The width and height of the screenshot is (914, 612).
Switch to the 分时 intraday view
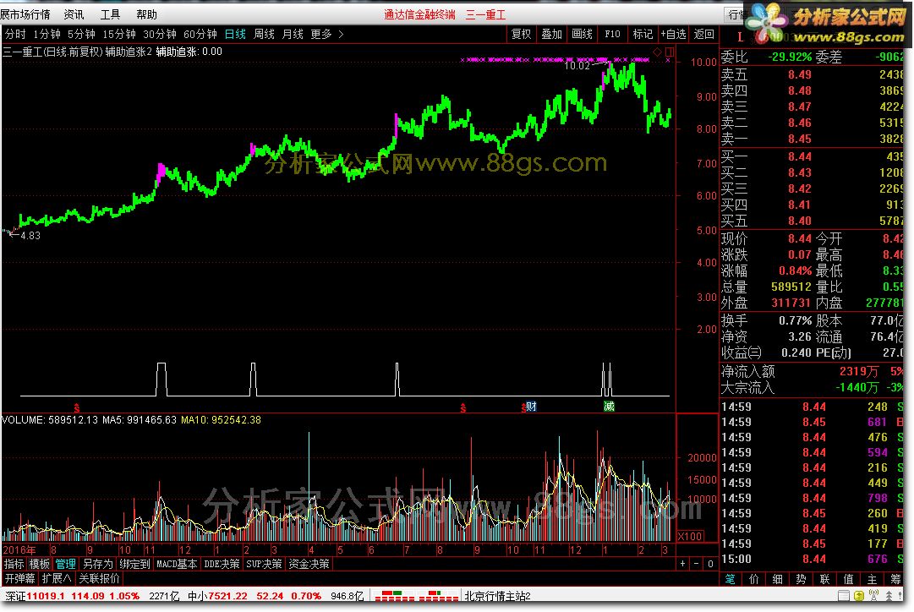pos(15,35)
